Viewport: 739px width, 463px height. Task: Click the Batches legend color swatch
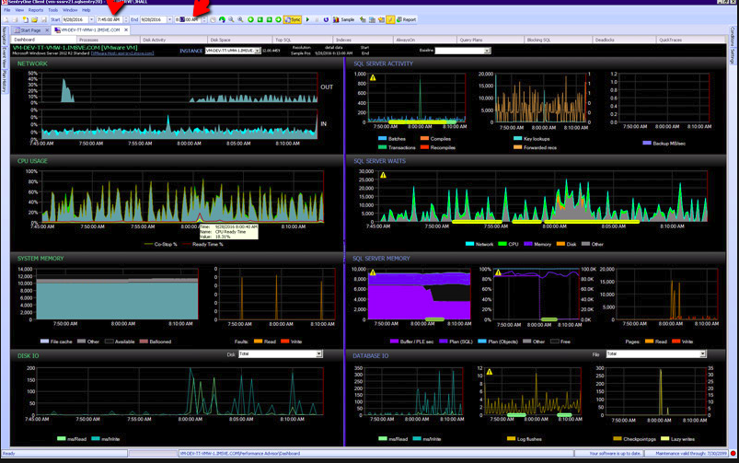coord(382,139)
